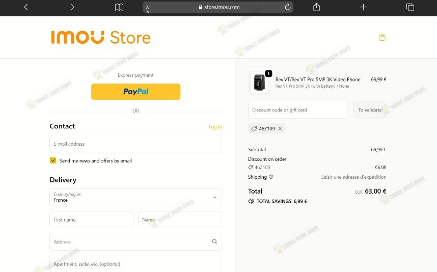
Task: Remove the 46Z109 discount code with X
Action: coord(280,128)
